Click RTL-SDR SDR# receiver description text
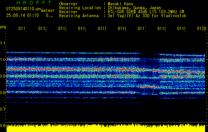The width and height of the screenshot is (208, 132). click(146, 12)
